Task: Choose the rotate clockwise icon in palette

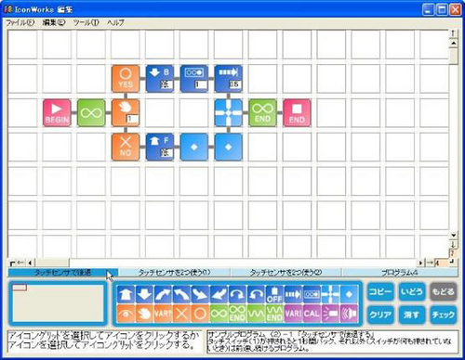Action: [237, 294]
